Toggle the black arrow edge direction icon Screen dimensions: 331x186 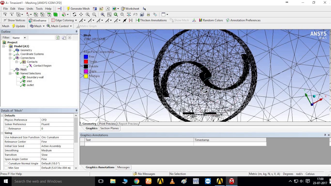125,20
